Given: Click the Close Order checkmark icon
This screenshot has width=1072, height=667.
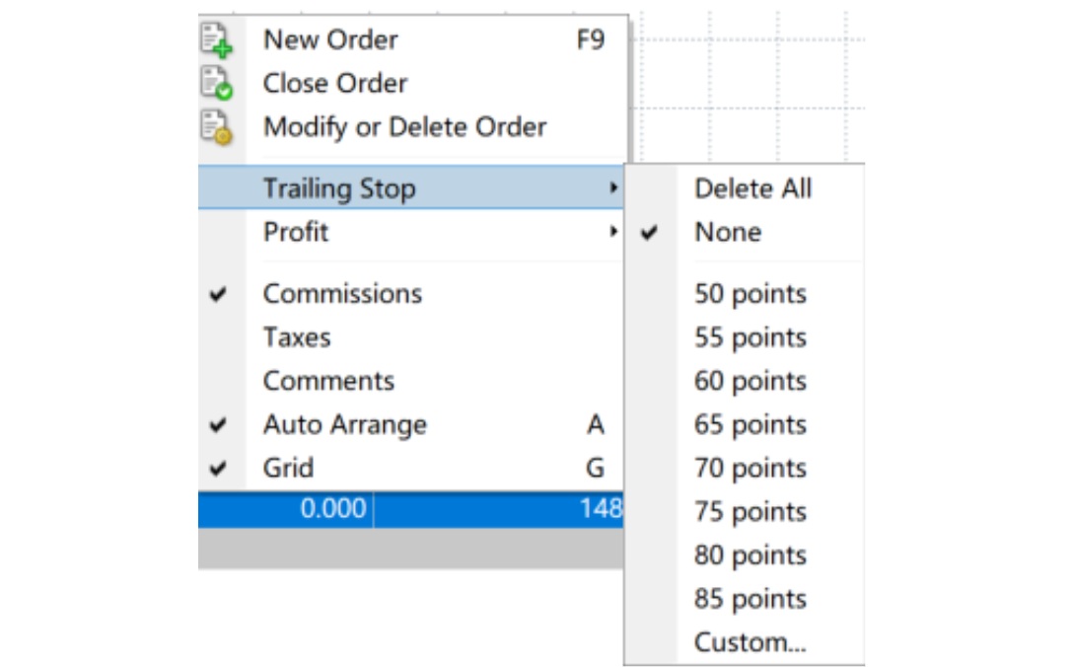Looking at the screenshot, I should pos(217,84).
